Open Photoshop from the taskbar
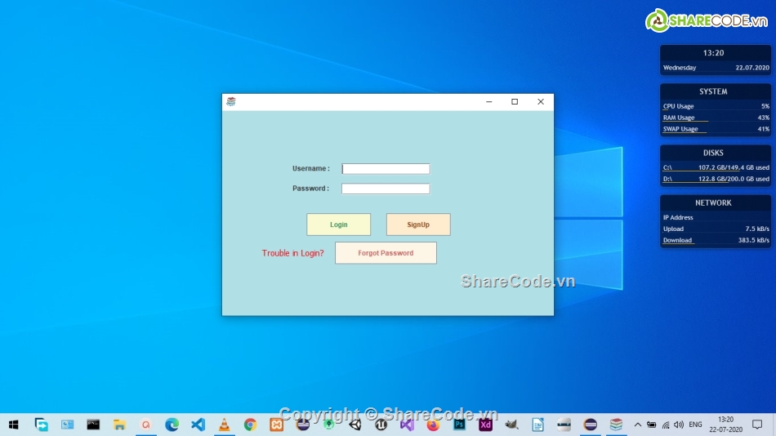The height and width of the screenshot is (436, 776). [x=459, y=425]
